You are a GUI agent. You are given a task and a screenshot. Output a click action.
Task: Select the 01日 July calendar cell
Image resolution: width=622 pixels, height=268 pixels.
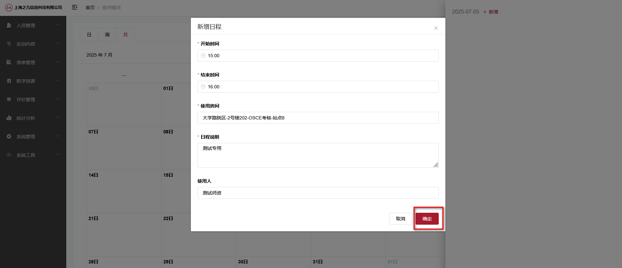click(x=176, y=105)
